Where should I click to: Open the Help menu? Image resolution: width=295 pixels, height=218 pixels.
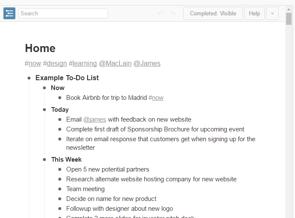[x=254, y=13]
